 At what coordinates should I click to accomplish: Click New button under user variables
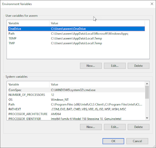[91, 66]
